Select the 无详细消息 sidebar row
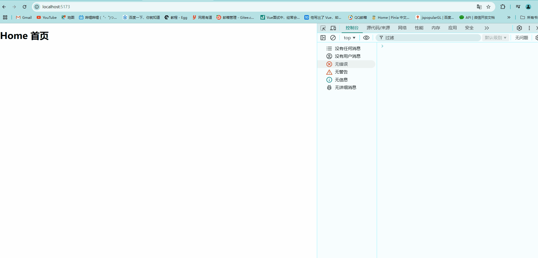Image resolution: width=538 pixels, height=258 pixels. coord(347,87)
